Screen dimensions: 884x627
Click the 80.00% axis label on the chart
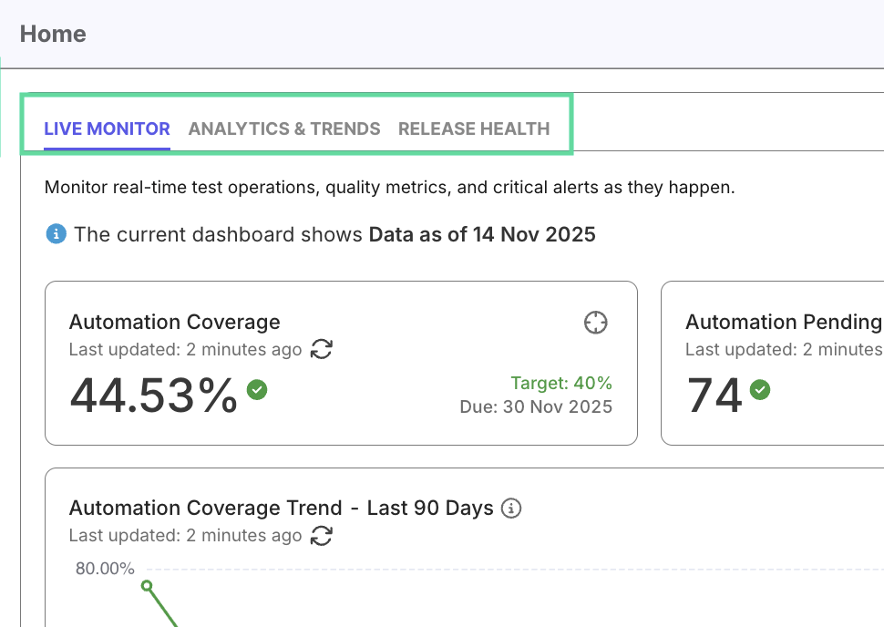[105, 567]
